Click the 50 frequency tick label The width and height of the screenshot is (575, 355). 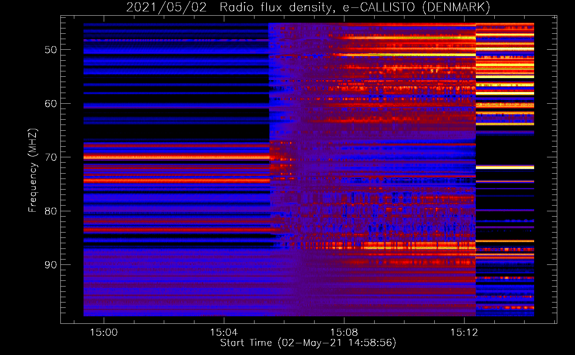[51, 50]
